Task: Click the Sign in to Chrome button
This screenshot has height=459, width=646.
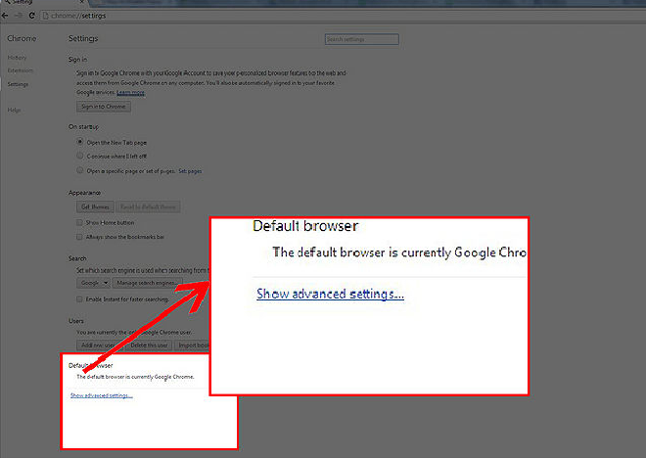Action: (x=104, y=107)
